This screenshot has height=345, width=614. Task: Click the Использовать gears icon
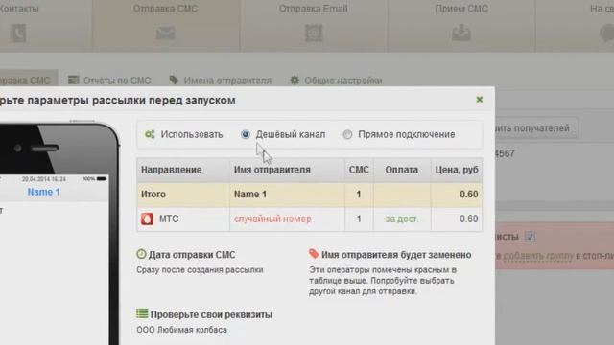(x=150, y=134)
